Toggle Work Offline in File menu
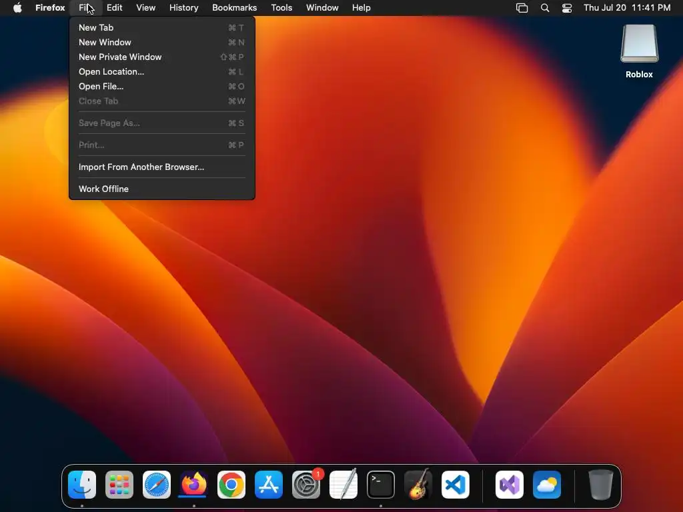This screenshot has width=683, height=512. 161,189
